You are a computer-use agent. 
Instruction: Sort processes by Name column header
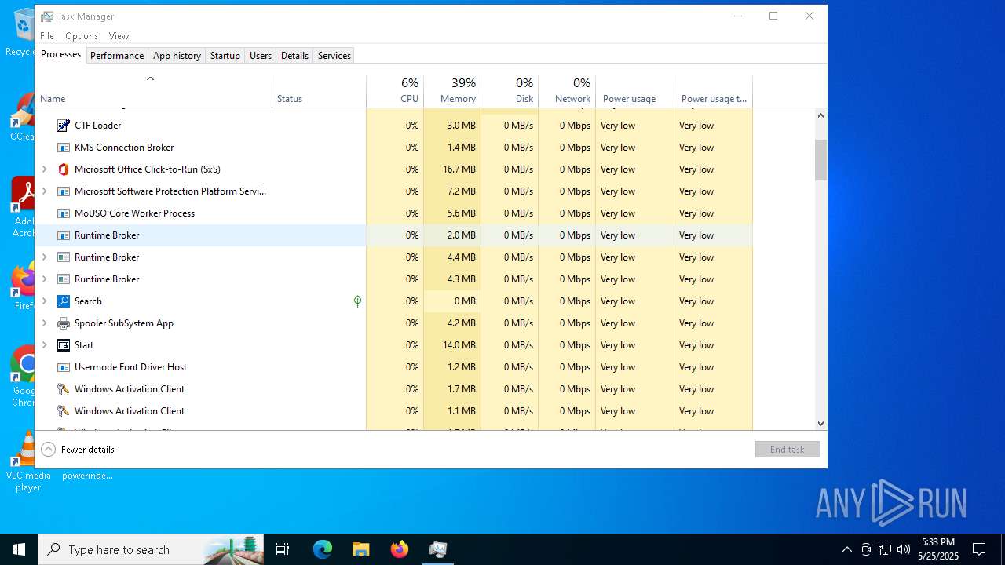tap(153, 92)
